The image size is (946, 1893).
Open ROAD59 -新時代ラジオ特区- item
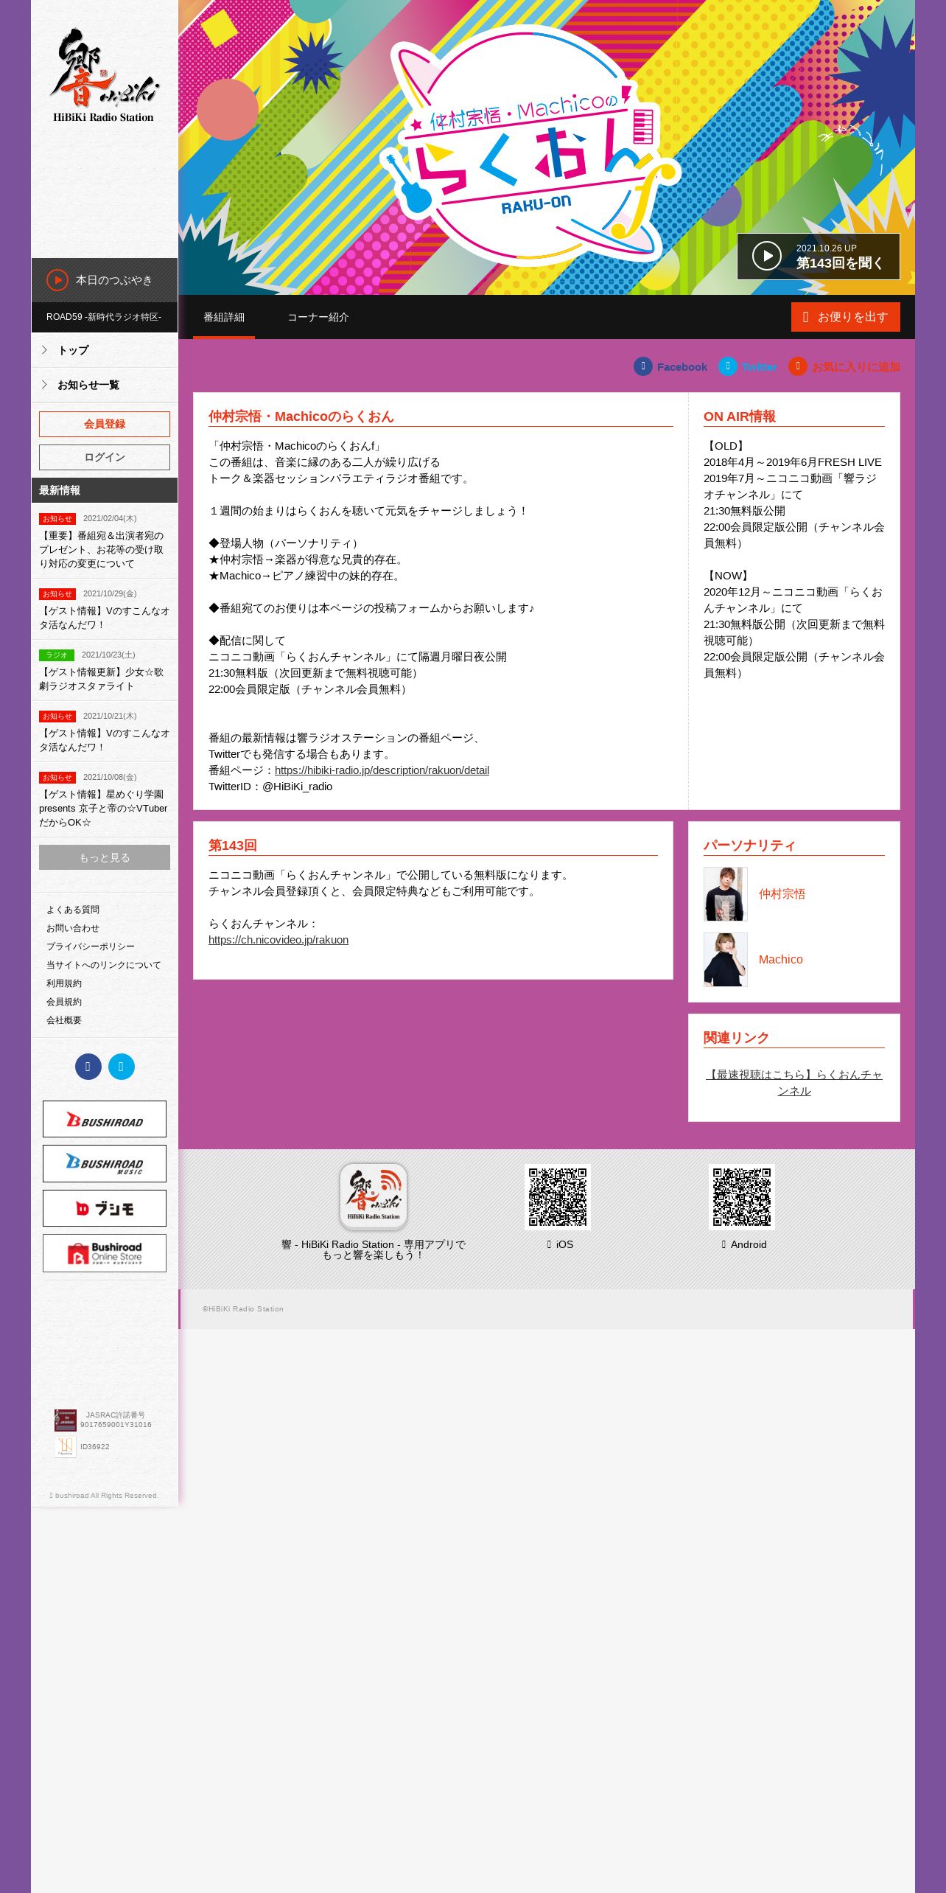coord(105,317)
